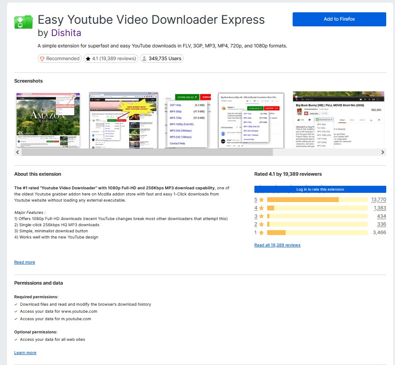Image resolution: width=395 pixels, height=365 pixels.
Task: Click the screenshots horizontal scrollbar thumb
Action: click(x=147, y=152)
